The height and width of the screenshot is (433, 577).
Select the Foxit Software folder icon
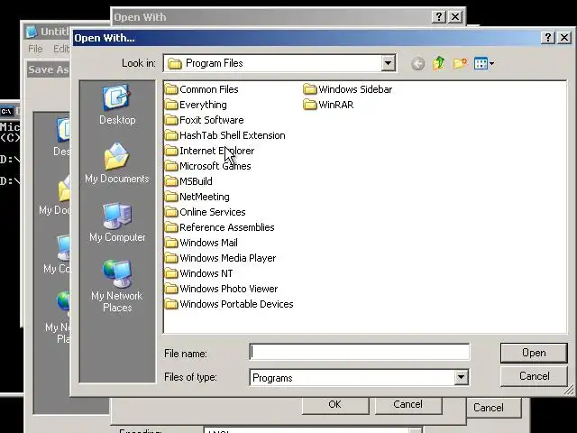(x=171, y=120)
